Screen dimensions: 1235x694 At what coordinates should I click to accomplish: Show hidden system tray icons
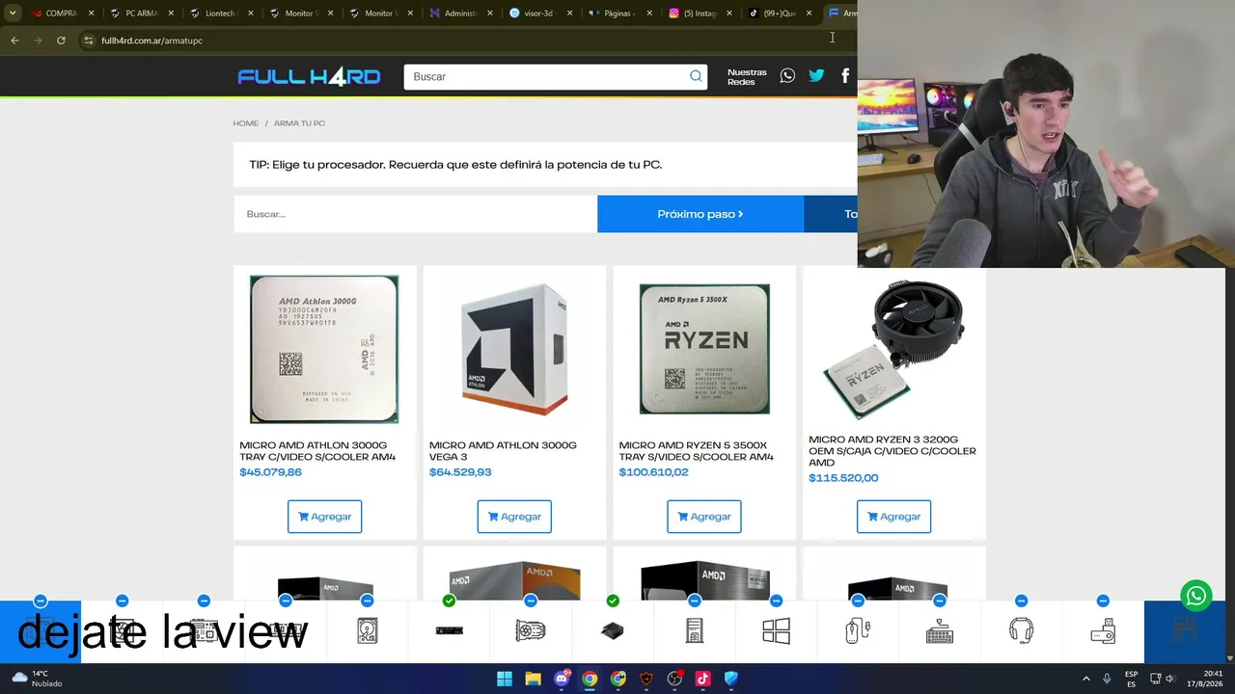(1085, 679)
